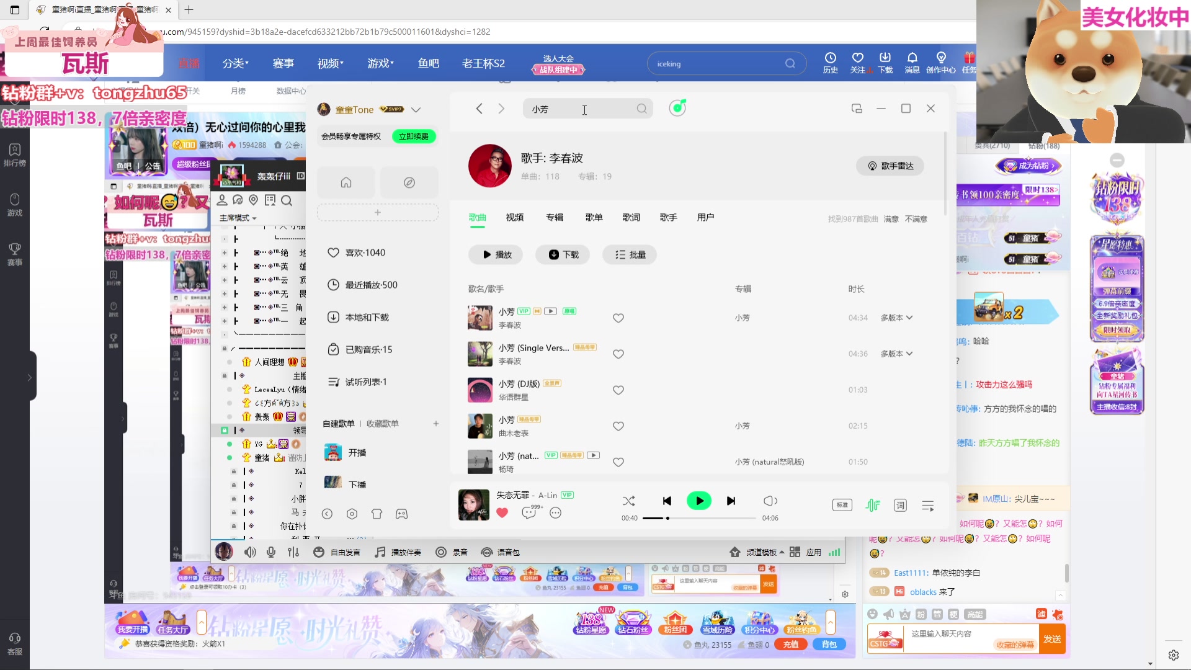Toggle microphone in the voice chat toolbar
This screenshot has width=1191, height=670.
(x=271, y=552)
